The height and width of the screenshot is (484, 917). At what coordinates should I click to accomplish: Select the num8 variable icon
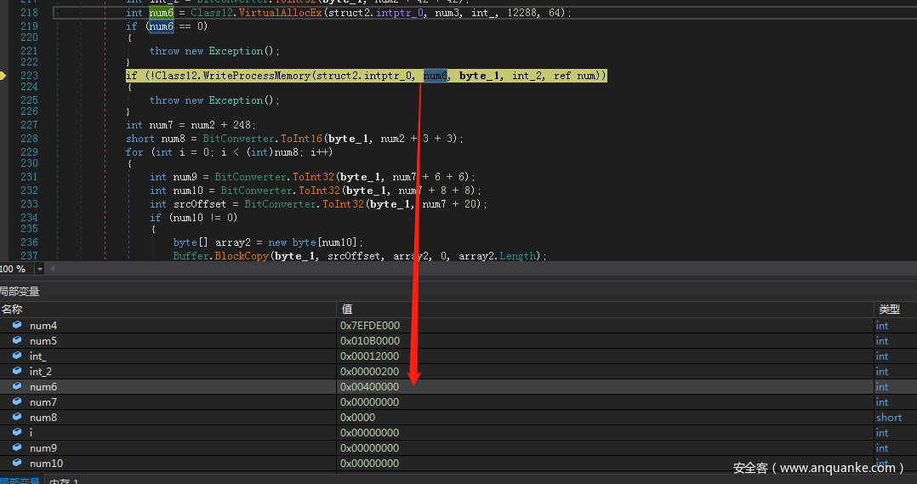17,417
